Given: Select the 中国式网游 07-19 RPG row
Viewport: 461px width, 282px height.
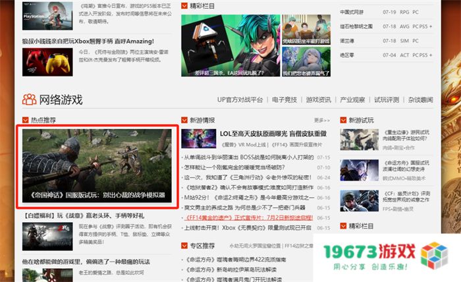Looking at the screenshot, I should click(x=387, y=12).
